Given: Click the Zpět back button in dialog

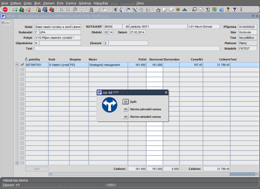Looking at the screenshot, I should 125,102.
